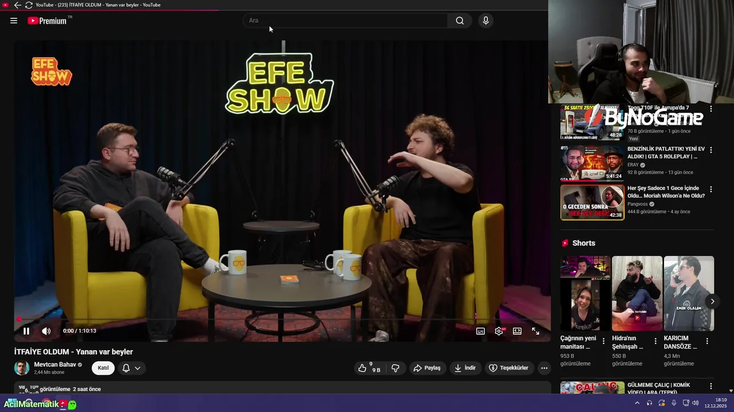The height and width of the screenshot is (412, 734).
Task: Click the Teşekkürler thanks button
Action: coord(509,368)
